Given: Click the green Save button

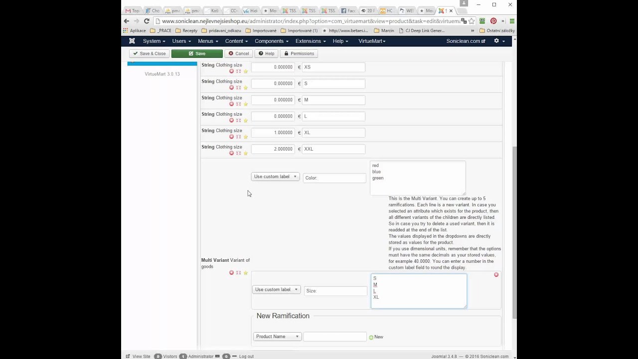Looking at the screenshot, I should pos(197,53).
